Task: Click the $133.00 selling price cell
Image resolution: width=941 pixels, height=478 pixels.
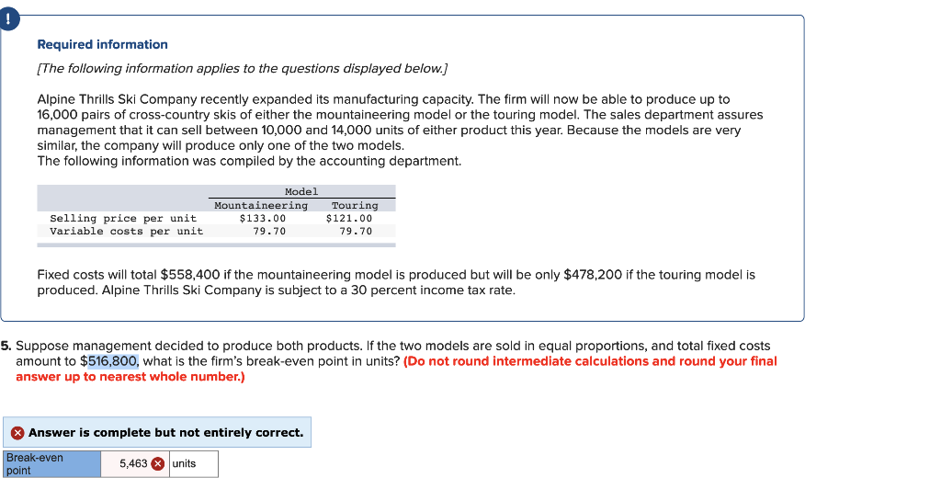Action: [262, 219]
